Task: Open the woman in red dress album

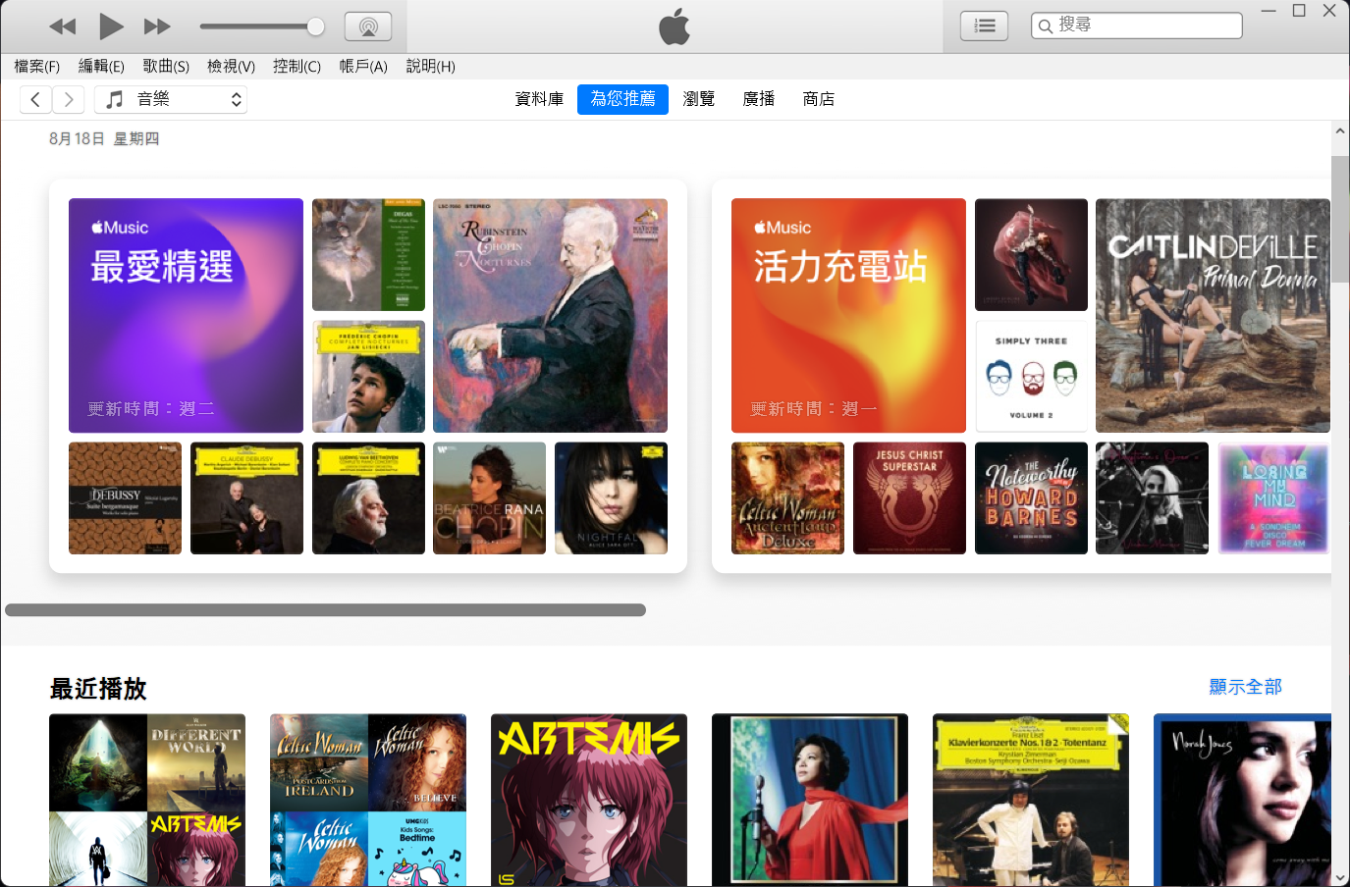Action: coord(810,800)
